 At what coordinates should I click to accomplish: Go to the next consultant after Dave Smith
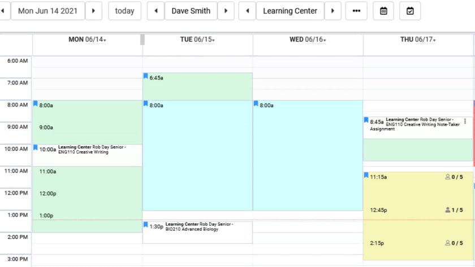(226, 11)
